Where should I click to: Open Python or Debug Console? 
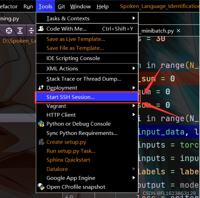(x=87, y=124)
